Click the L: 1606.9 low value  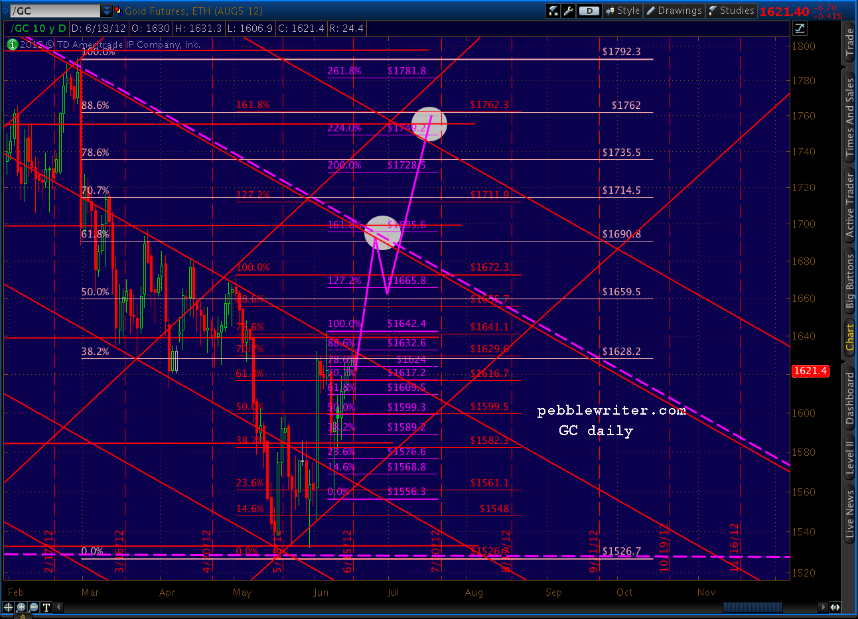[249, 29]
